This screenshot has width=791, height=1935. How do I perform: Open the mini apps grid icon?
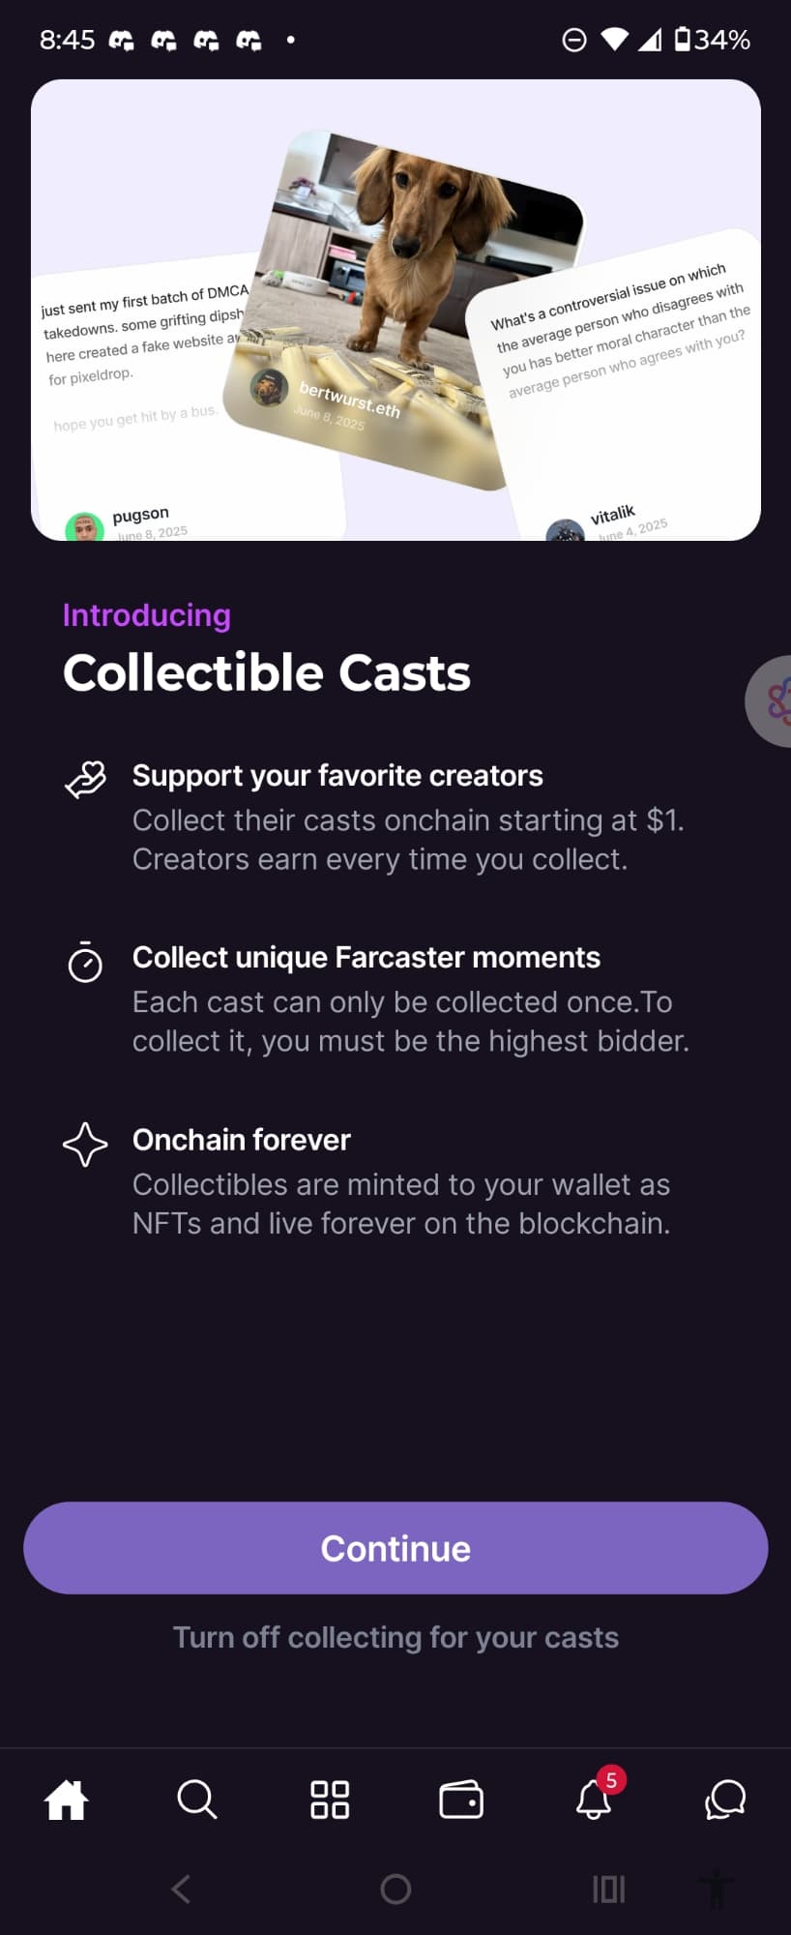point(330,1800)
